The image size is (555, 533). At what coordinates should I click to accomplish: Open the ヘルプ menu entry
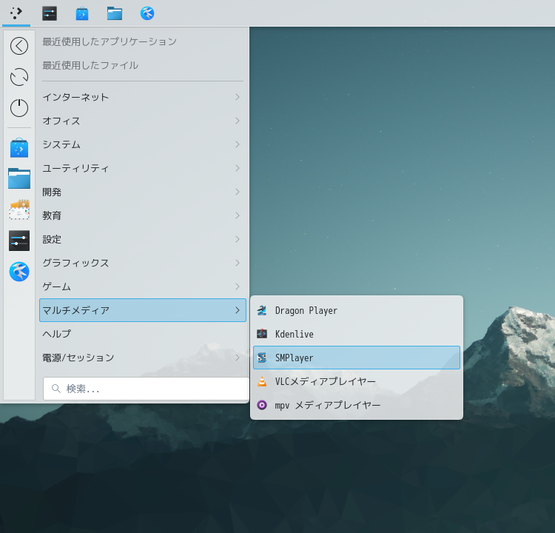143,334
